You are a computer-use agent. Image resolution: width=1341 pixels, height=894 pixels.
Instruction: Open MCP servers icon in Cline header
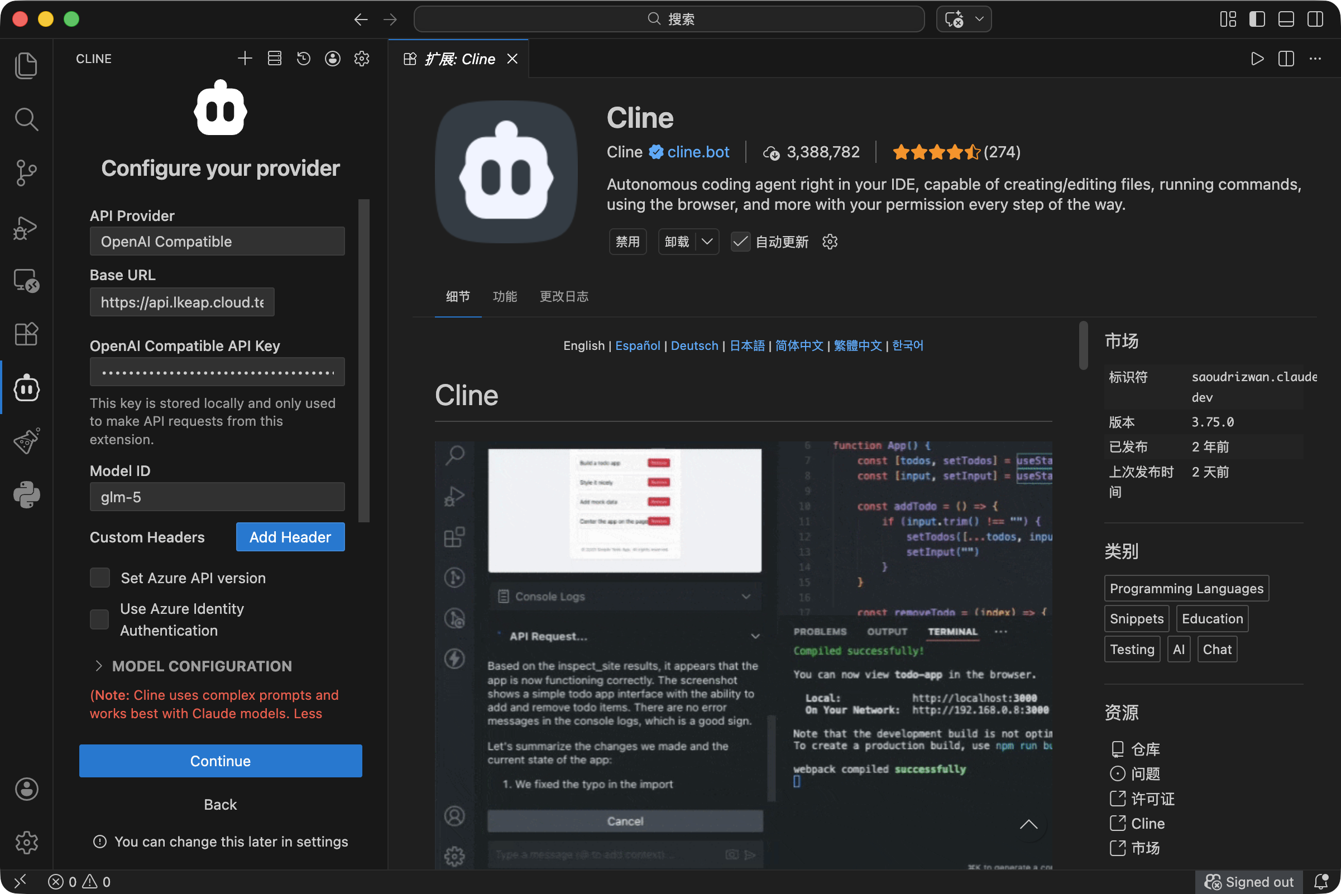coord(274,59)
